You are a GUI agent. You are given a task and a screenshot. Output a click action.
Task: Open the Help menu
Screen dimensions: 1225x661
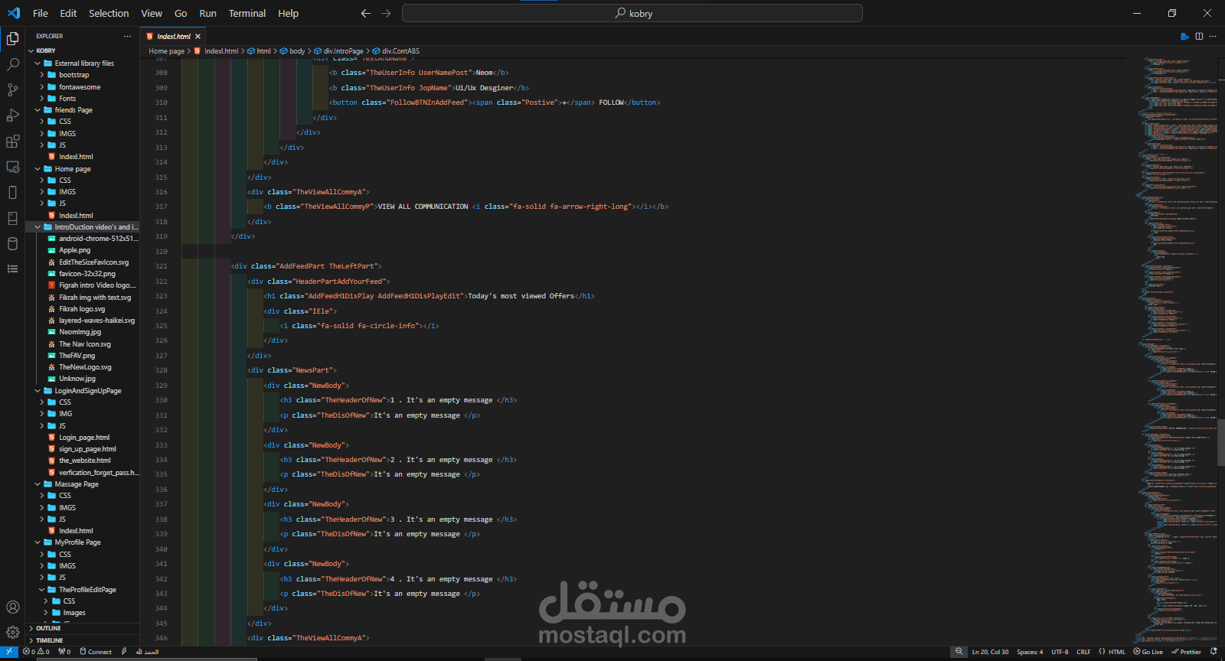coord(289,13)
